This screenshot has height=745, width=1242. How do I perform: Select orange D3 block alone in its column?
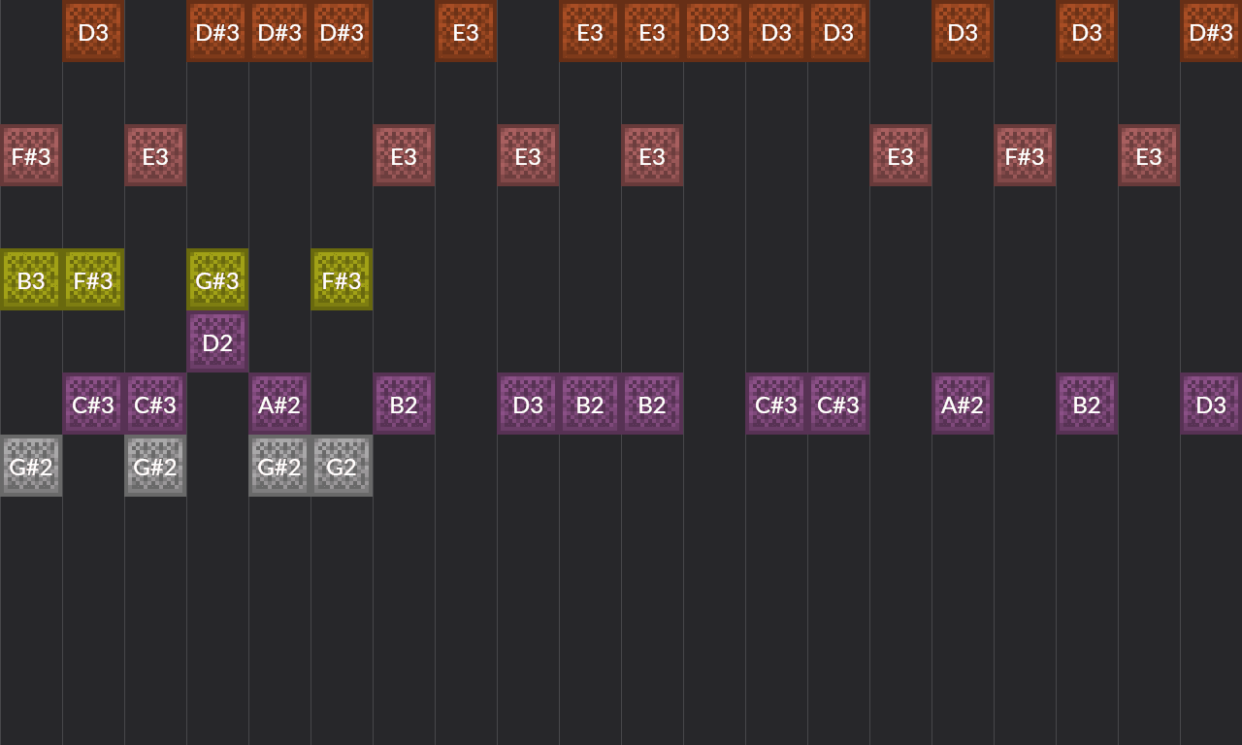coord(714,31)
